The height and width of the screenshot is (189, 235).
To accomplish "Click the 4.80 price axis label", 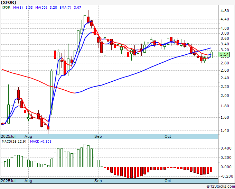I will tap(224, 11).
